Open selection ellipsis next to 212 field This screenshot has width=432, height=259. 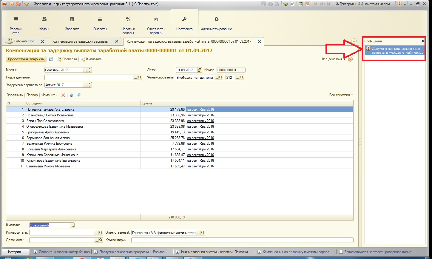[x=237, y=78]
